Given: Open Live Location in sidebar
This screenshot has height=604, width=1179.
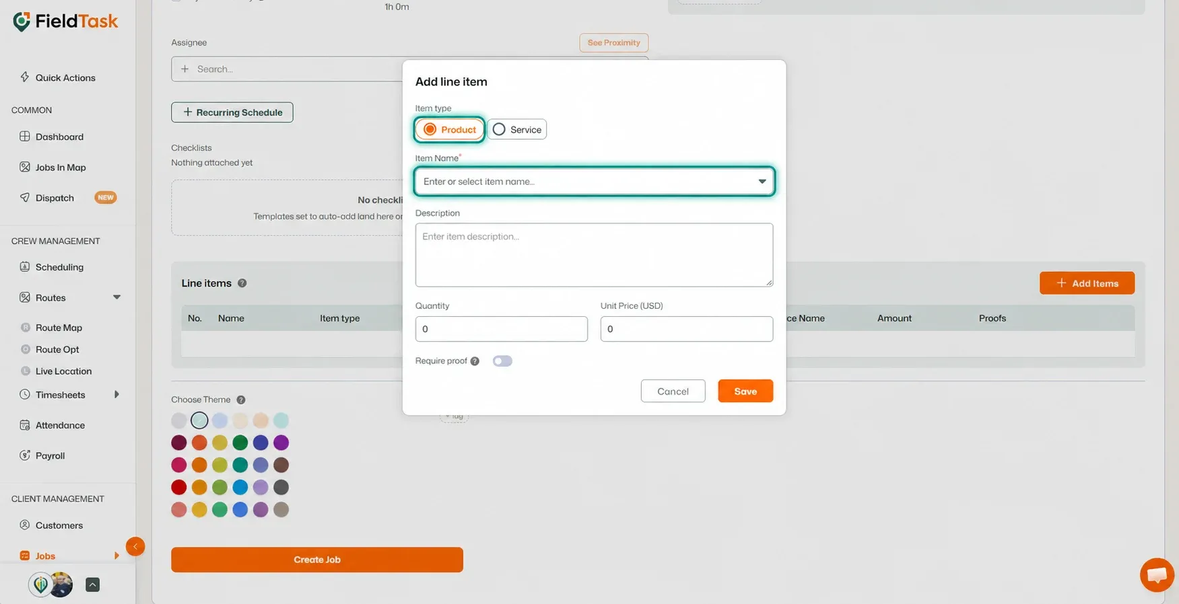Looking at the screenshot, I should tap(63, 371).
